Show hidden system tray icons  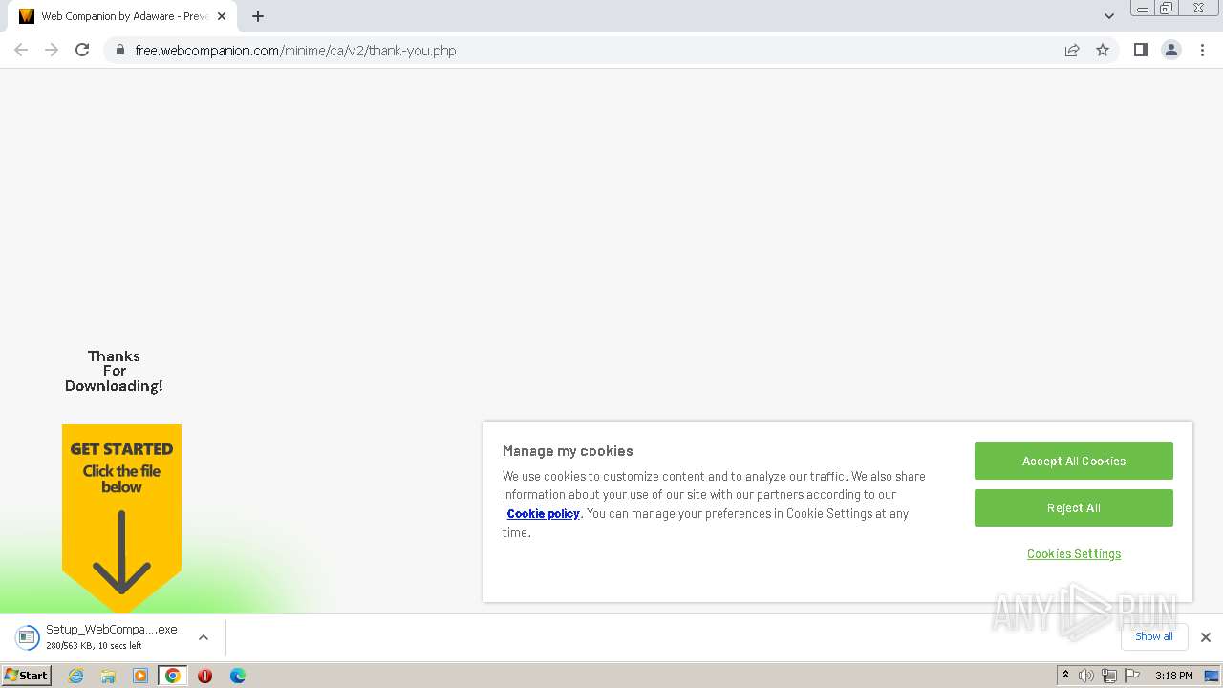[x=1065, y=675]
